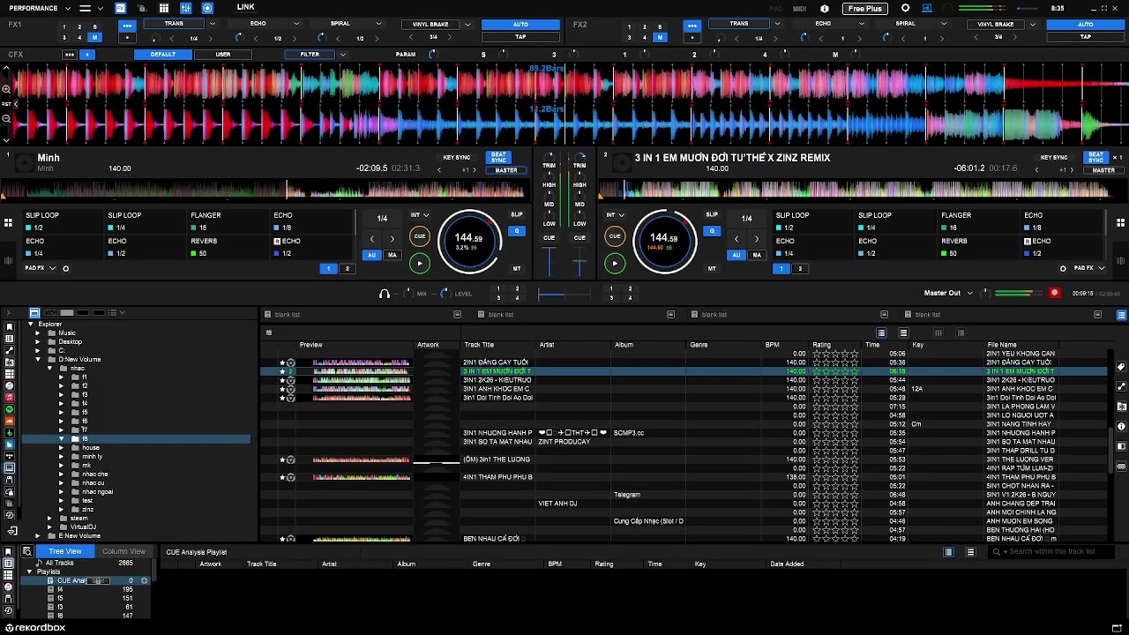Click the headphones icon beside MIX knob

385,294
